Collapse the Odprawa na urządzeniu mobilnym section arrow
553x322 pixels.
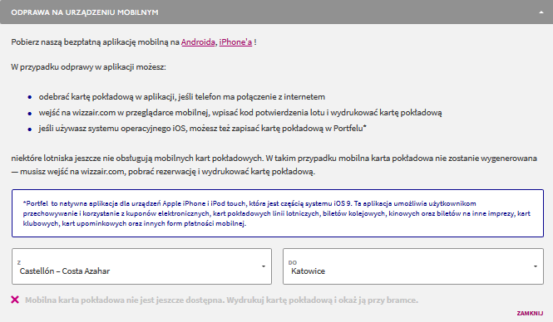[x=541, y=12]
